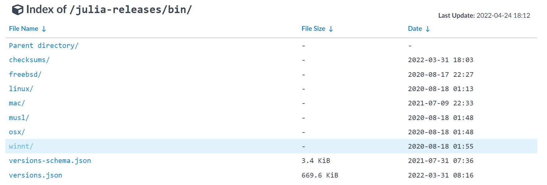Sort listing by File Name header
547x185 pixels.
24,29
